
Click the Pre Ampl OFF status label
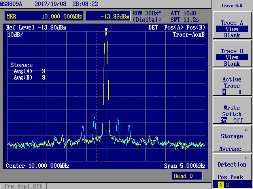(23, 186)
